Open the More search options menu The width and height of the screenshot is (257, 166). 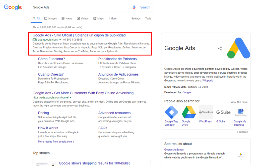112,19
